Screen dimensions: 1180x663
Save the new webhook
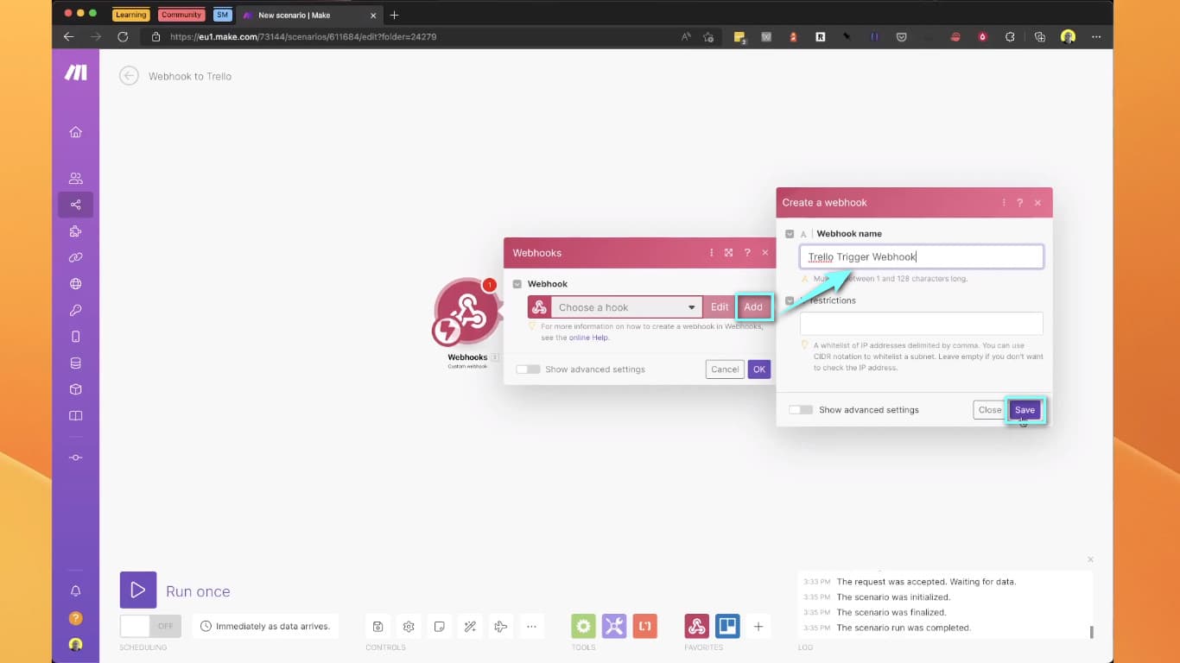1025,410
